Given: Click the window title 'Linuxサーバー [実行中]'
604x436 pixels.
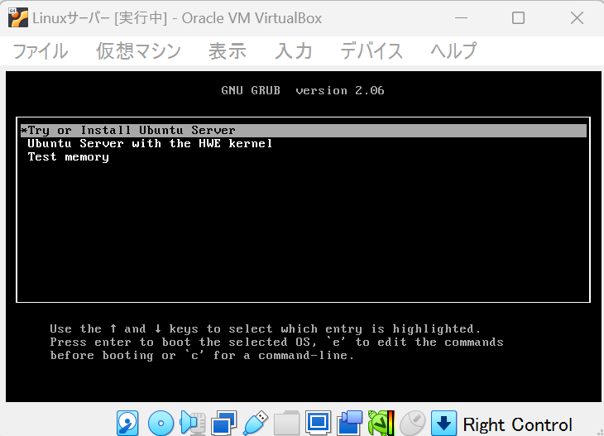Looking at the screenshot, I should click(100, 18).
